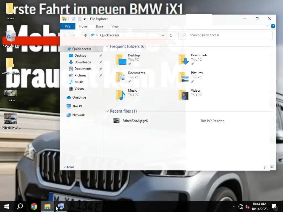
Task: Select the www folder on the desktop
Action: pos(11,11)
